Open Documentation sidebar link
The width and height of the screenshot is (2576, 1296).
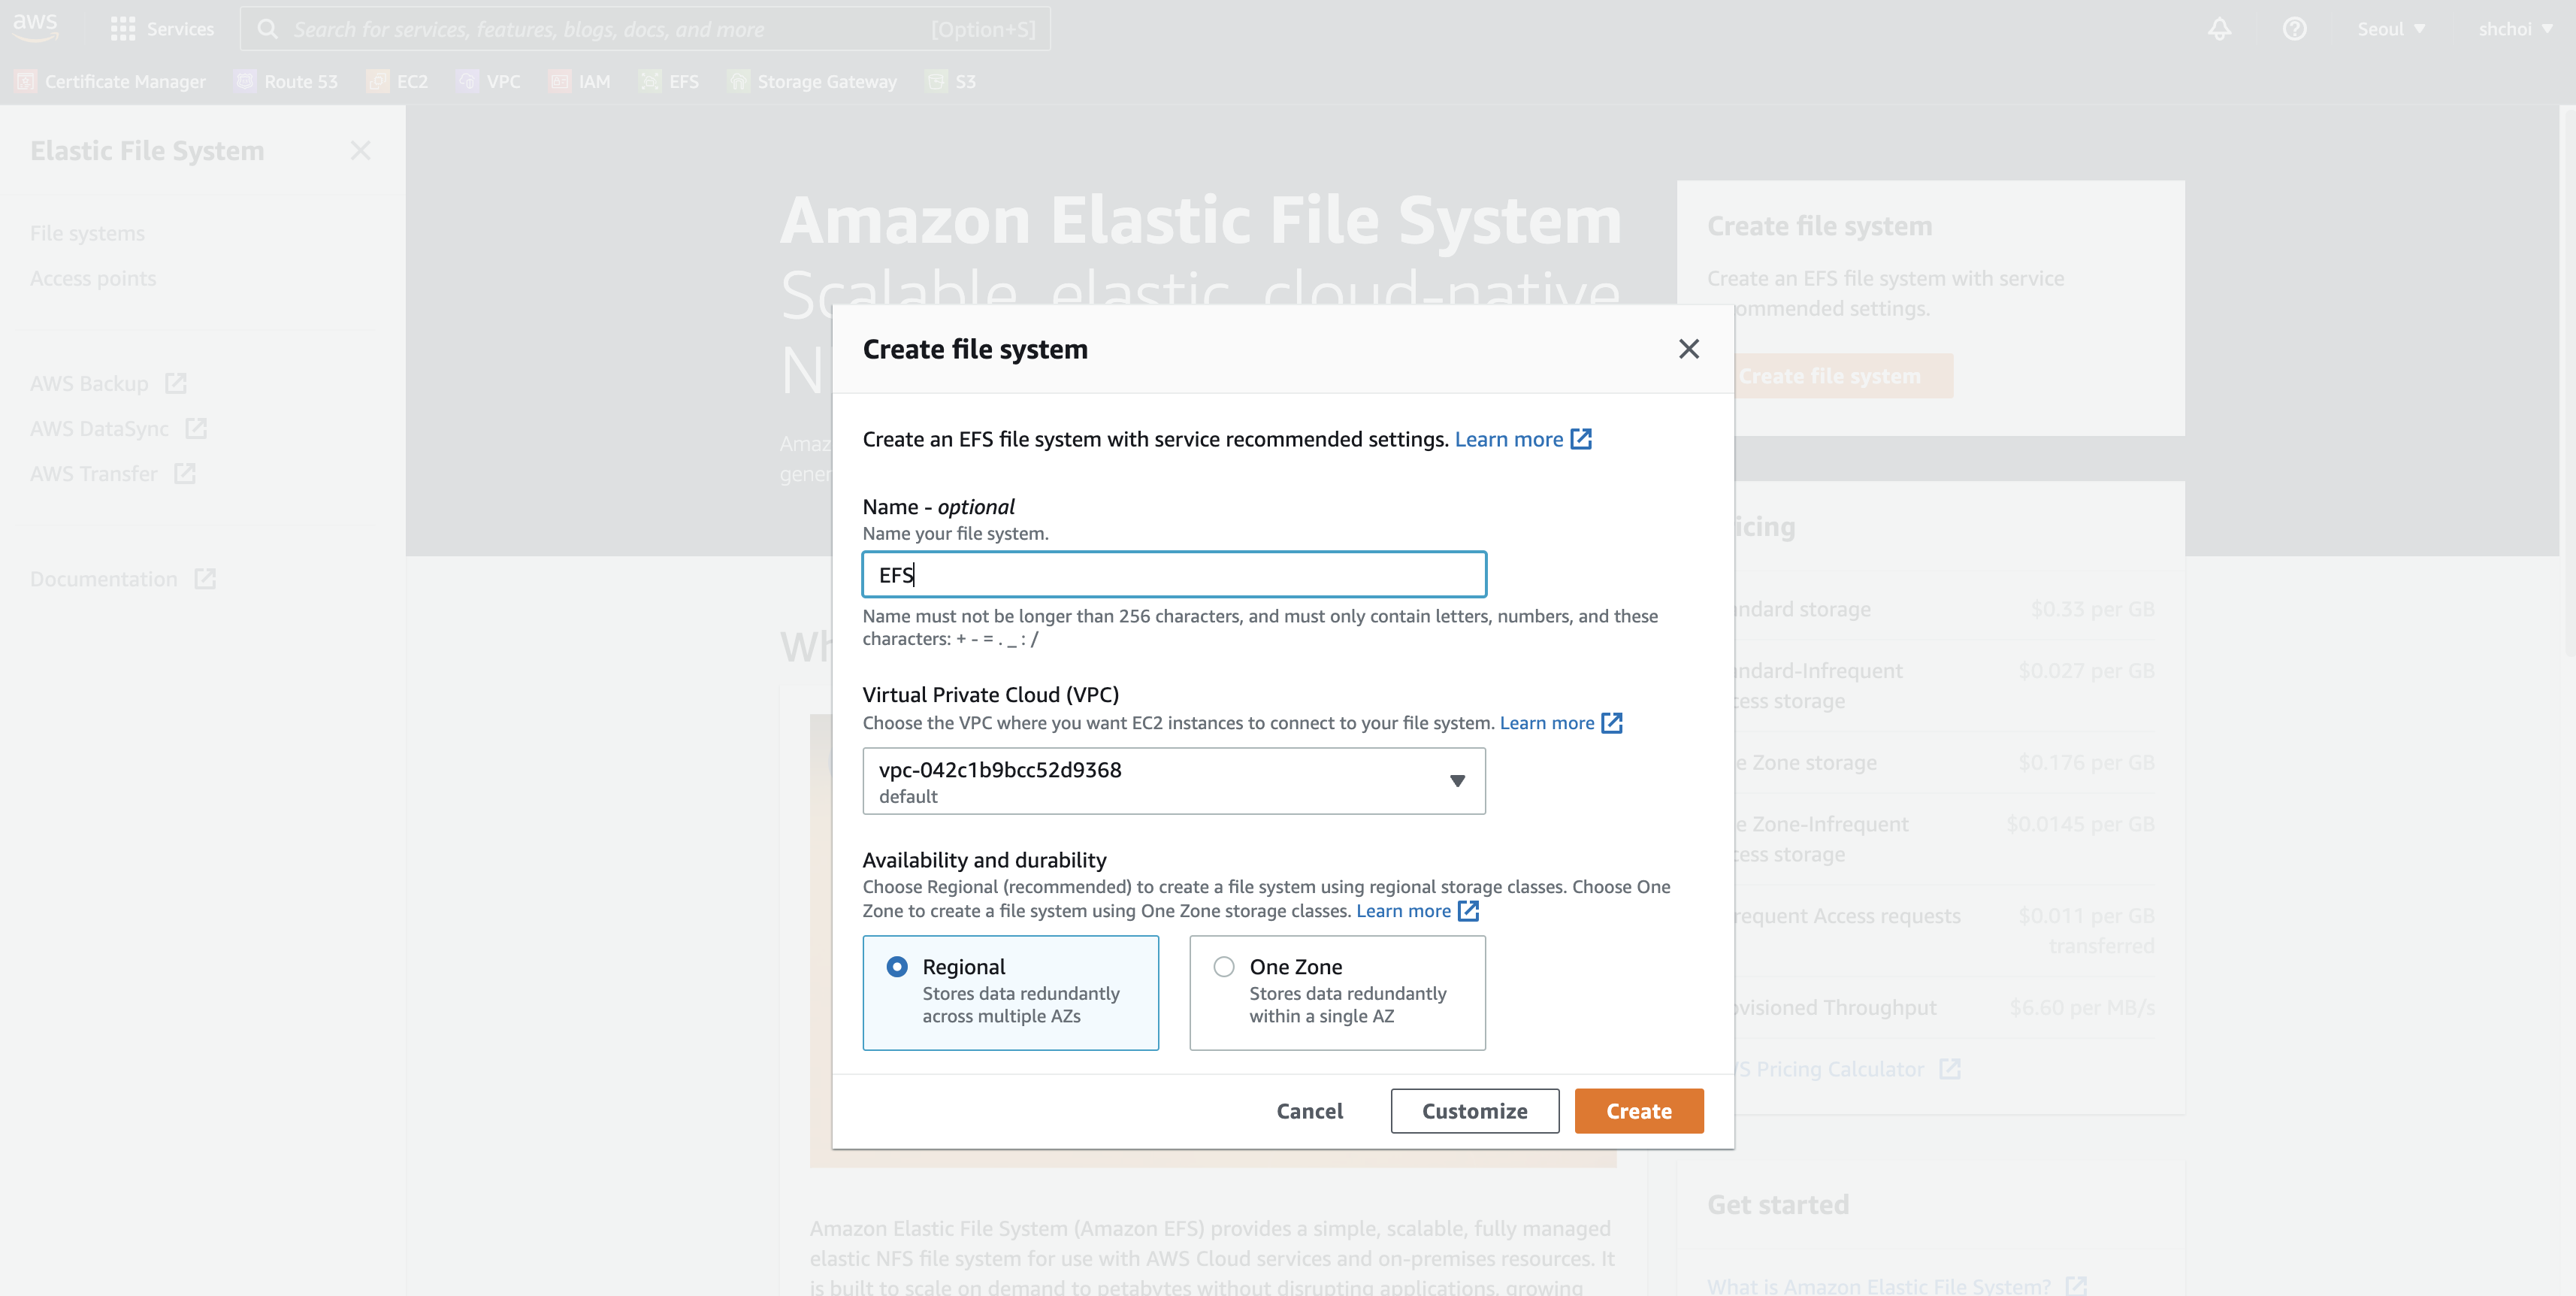point(104,578)
